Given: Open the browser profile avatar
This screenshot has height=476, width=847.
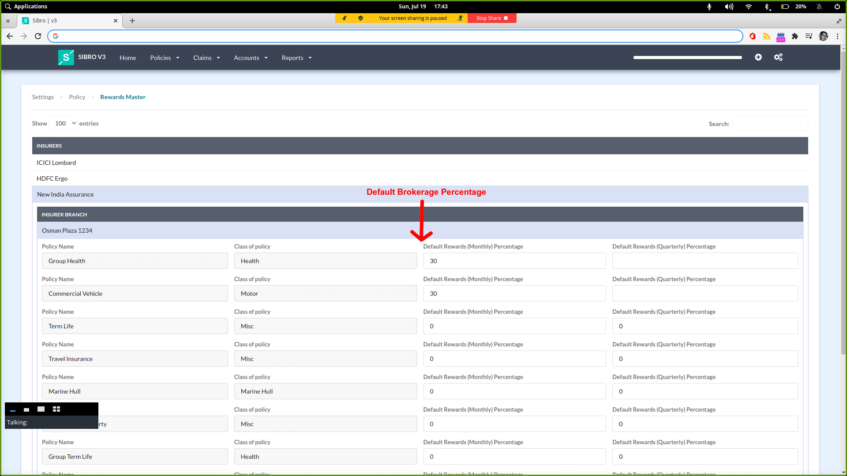Looking at the screenshot, I should (x=824, y=36).
